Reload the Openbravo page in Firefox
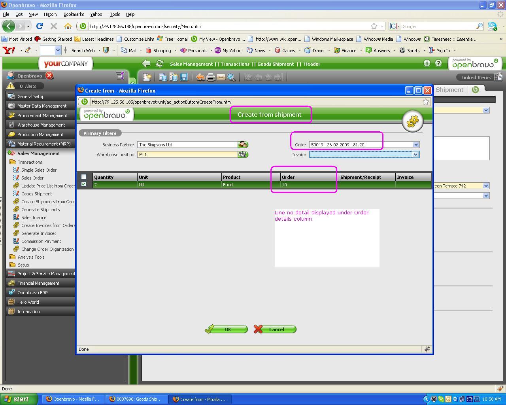The height and width of the screenshot is (405, 506). click(x=39, y=26)
